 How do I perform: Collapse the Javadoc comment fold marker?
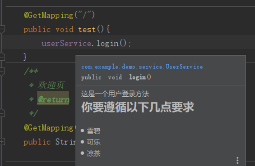coord(2,71)
